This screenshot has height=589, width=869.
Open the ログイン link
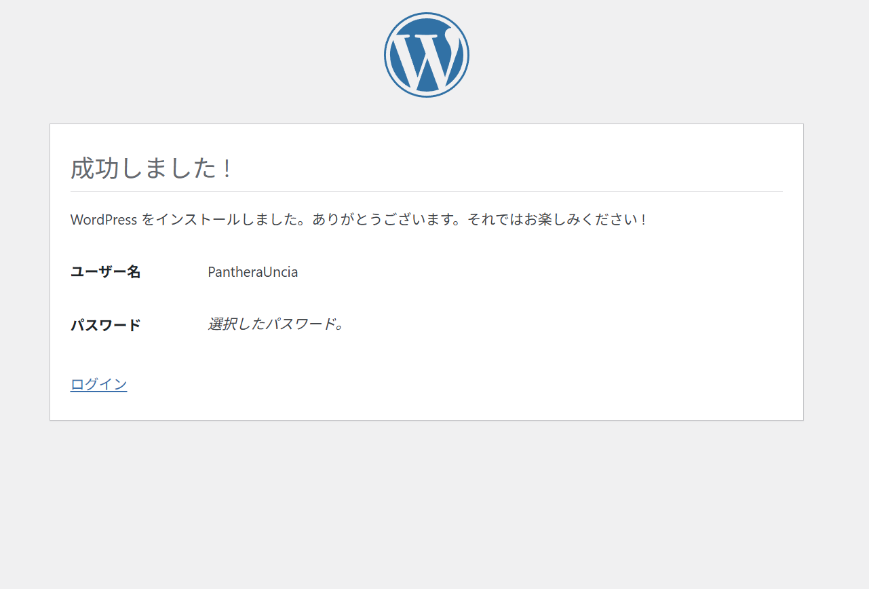pyautogui.click(x=98, y=384)
